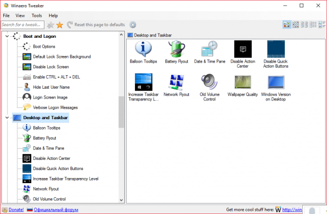
Task: Select the Desktop and Taskbar category in tree
Action: [x=45, y=118]
